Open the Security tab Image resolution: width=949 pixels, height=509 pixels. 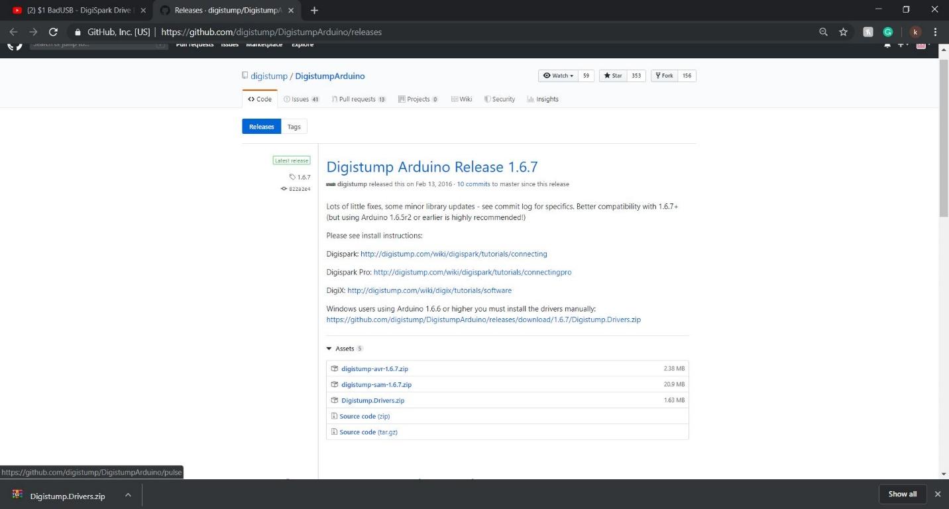[x=500, y=99]
